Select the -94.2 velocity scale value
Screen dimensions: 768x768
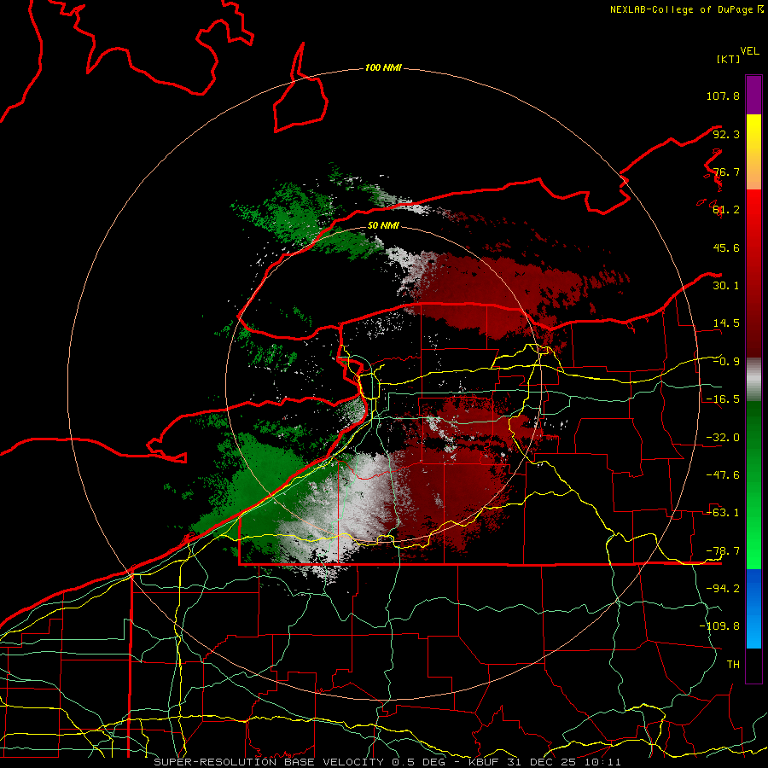(x=723, y=589)
